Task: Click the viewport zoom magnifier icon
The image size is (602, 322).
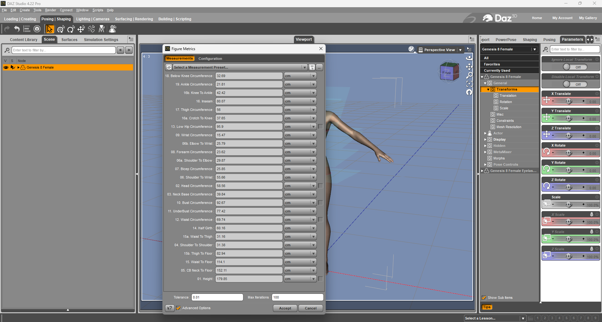Action: click(469, 75)
